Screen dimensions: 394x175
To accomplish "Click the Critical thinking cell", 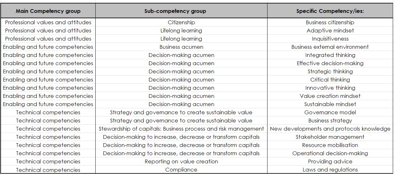I will 330,80.
